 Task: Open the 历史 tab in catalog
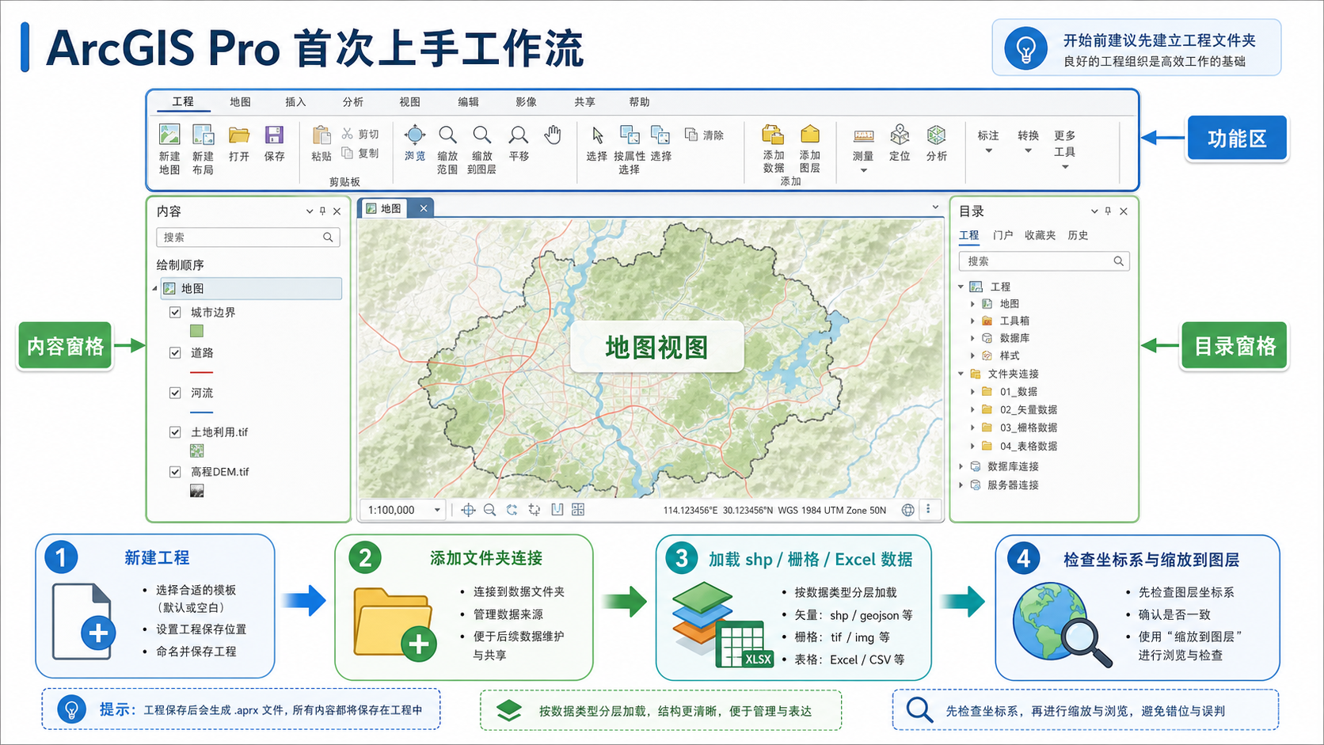(x=1078, y=235)
